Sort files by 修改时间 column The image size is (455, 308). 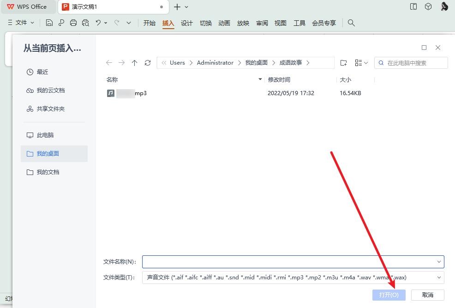tap(279, 80)
